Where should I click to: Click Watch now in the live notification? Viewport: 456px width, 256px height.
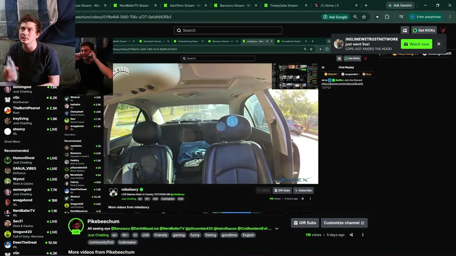coord(416,44)
